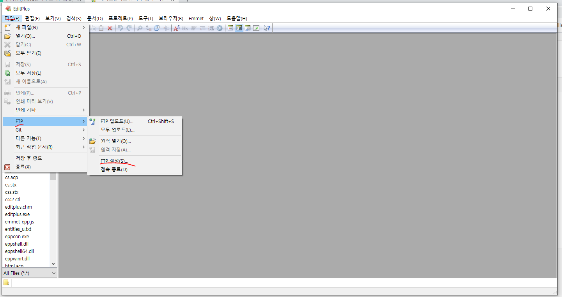Image resolution: width=562 pixels, height=297 pixels.
Task: Select the highlighted FTP menu entry
Action: pos(45,121)
